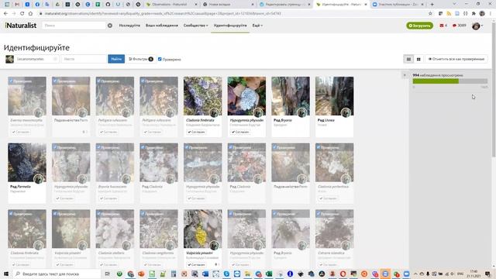
Task: Open observer avatar on the Cetraria islandica card
Action: point(346,245)
